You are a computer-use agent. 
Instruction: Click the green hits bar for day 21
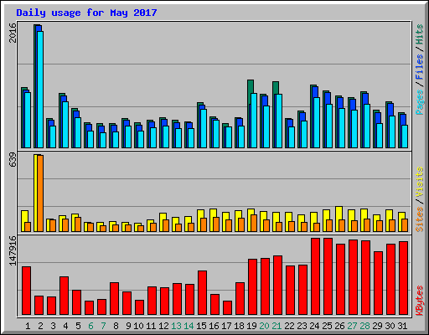(276, 88)
